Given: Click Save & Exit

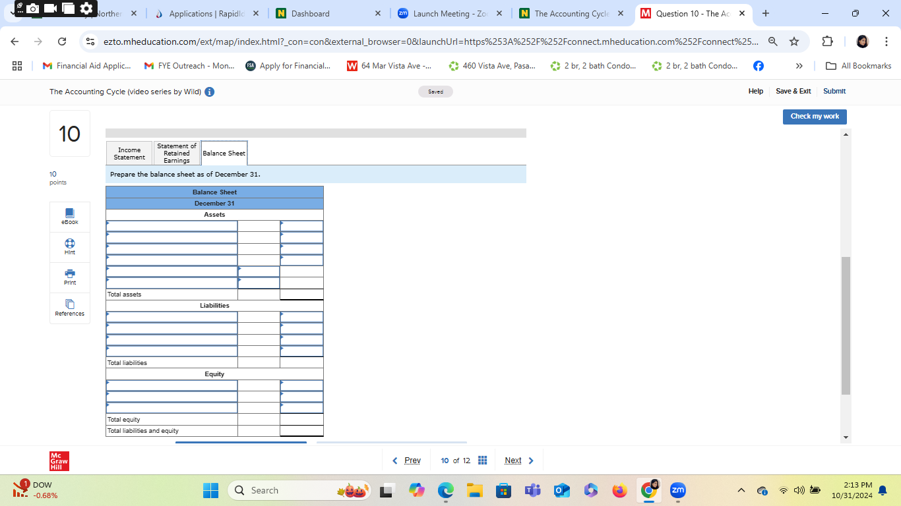Looking at the screenshot, I should point(793,91).
